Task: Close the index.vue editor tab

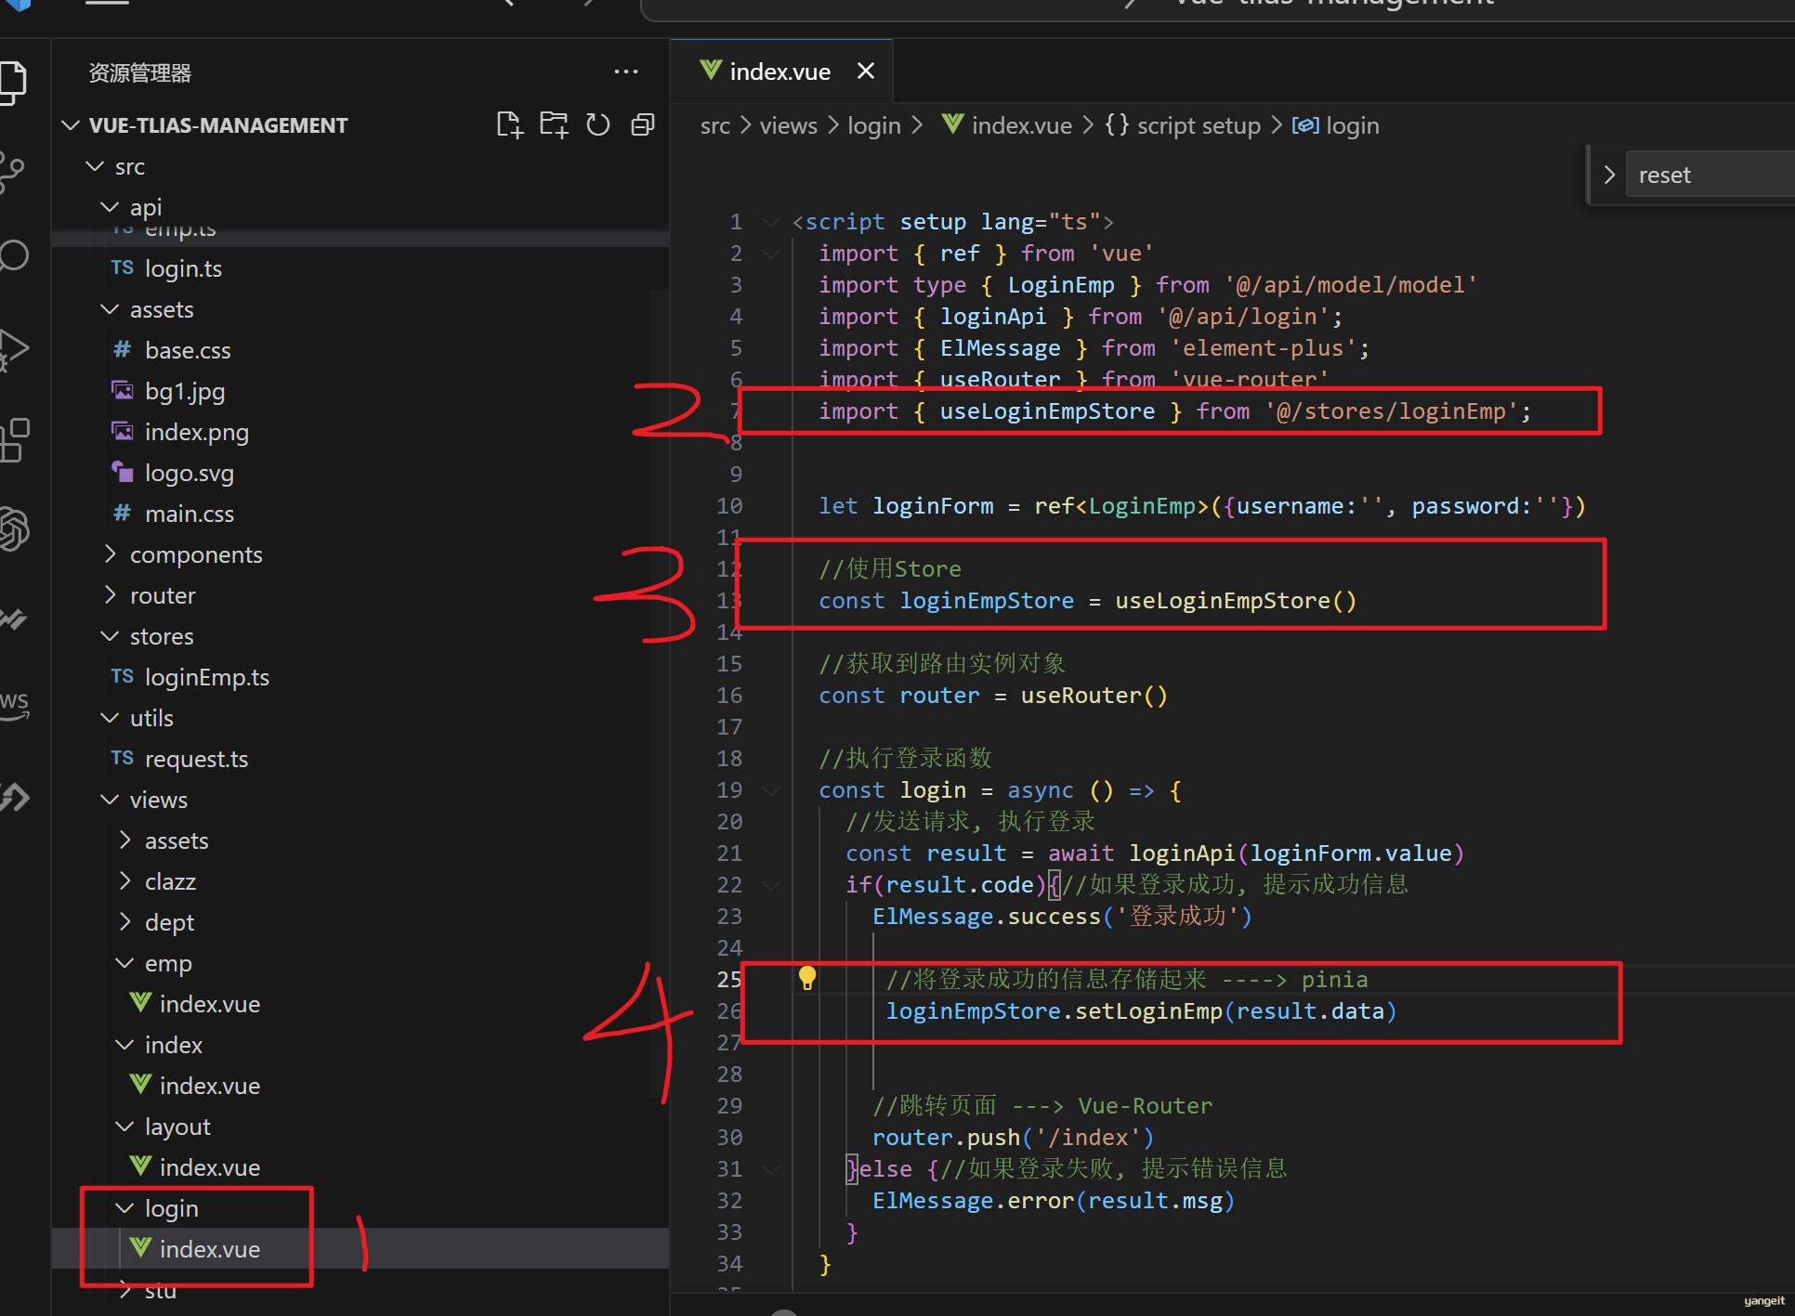Action: (x=865, y=71)
